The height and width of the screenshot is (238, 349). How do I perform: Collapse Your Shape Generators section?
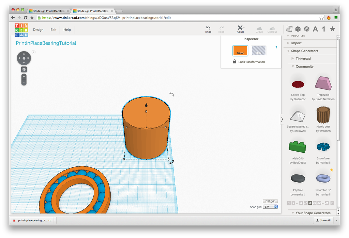click(x=293, y=213)
